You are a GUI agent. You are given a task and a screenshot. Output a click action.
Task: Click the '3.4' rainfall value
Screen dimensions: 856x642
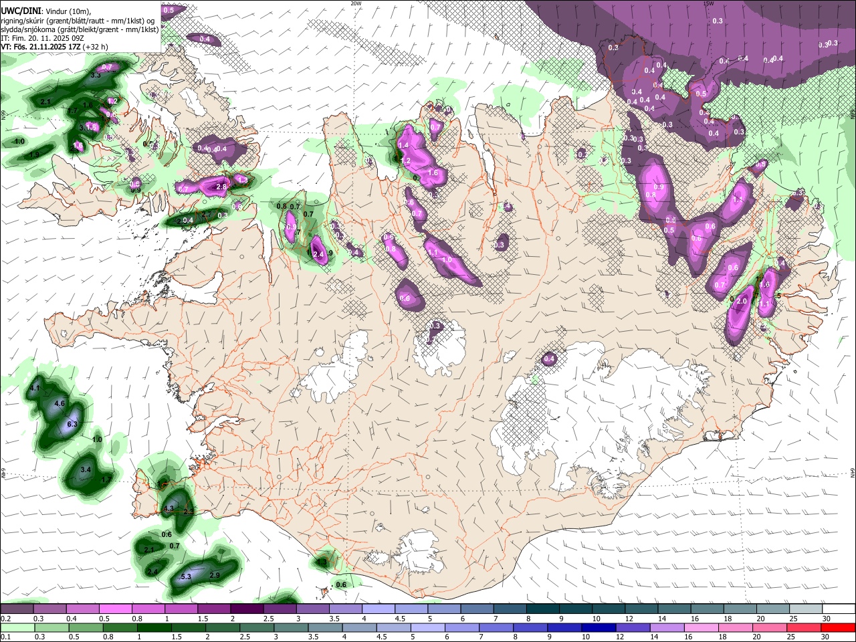click(86, 470)
